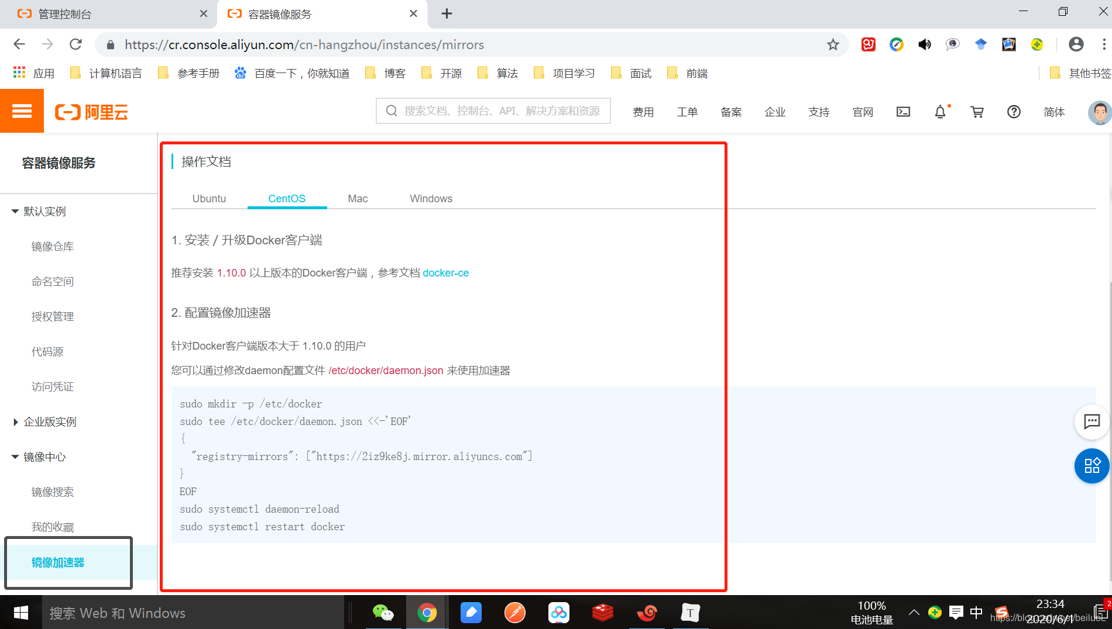
Task: Open a new browser tab
Action: [447, 13]
